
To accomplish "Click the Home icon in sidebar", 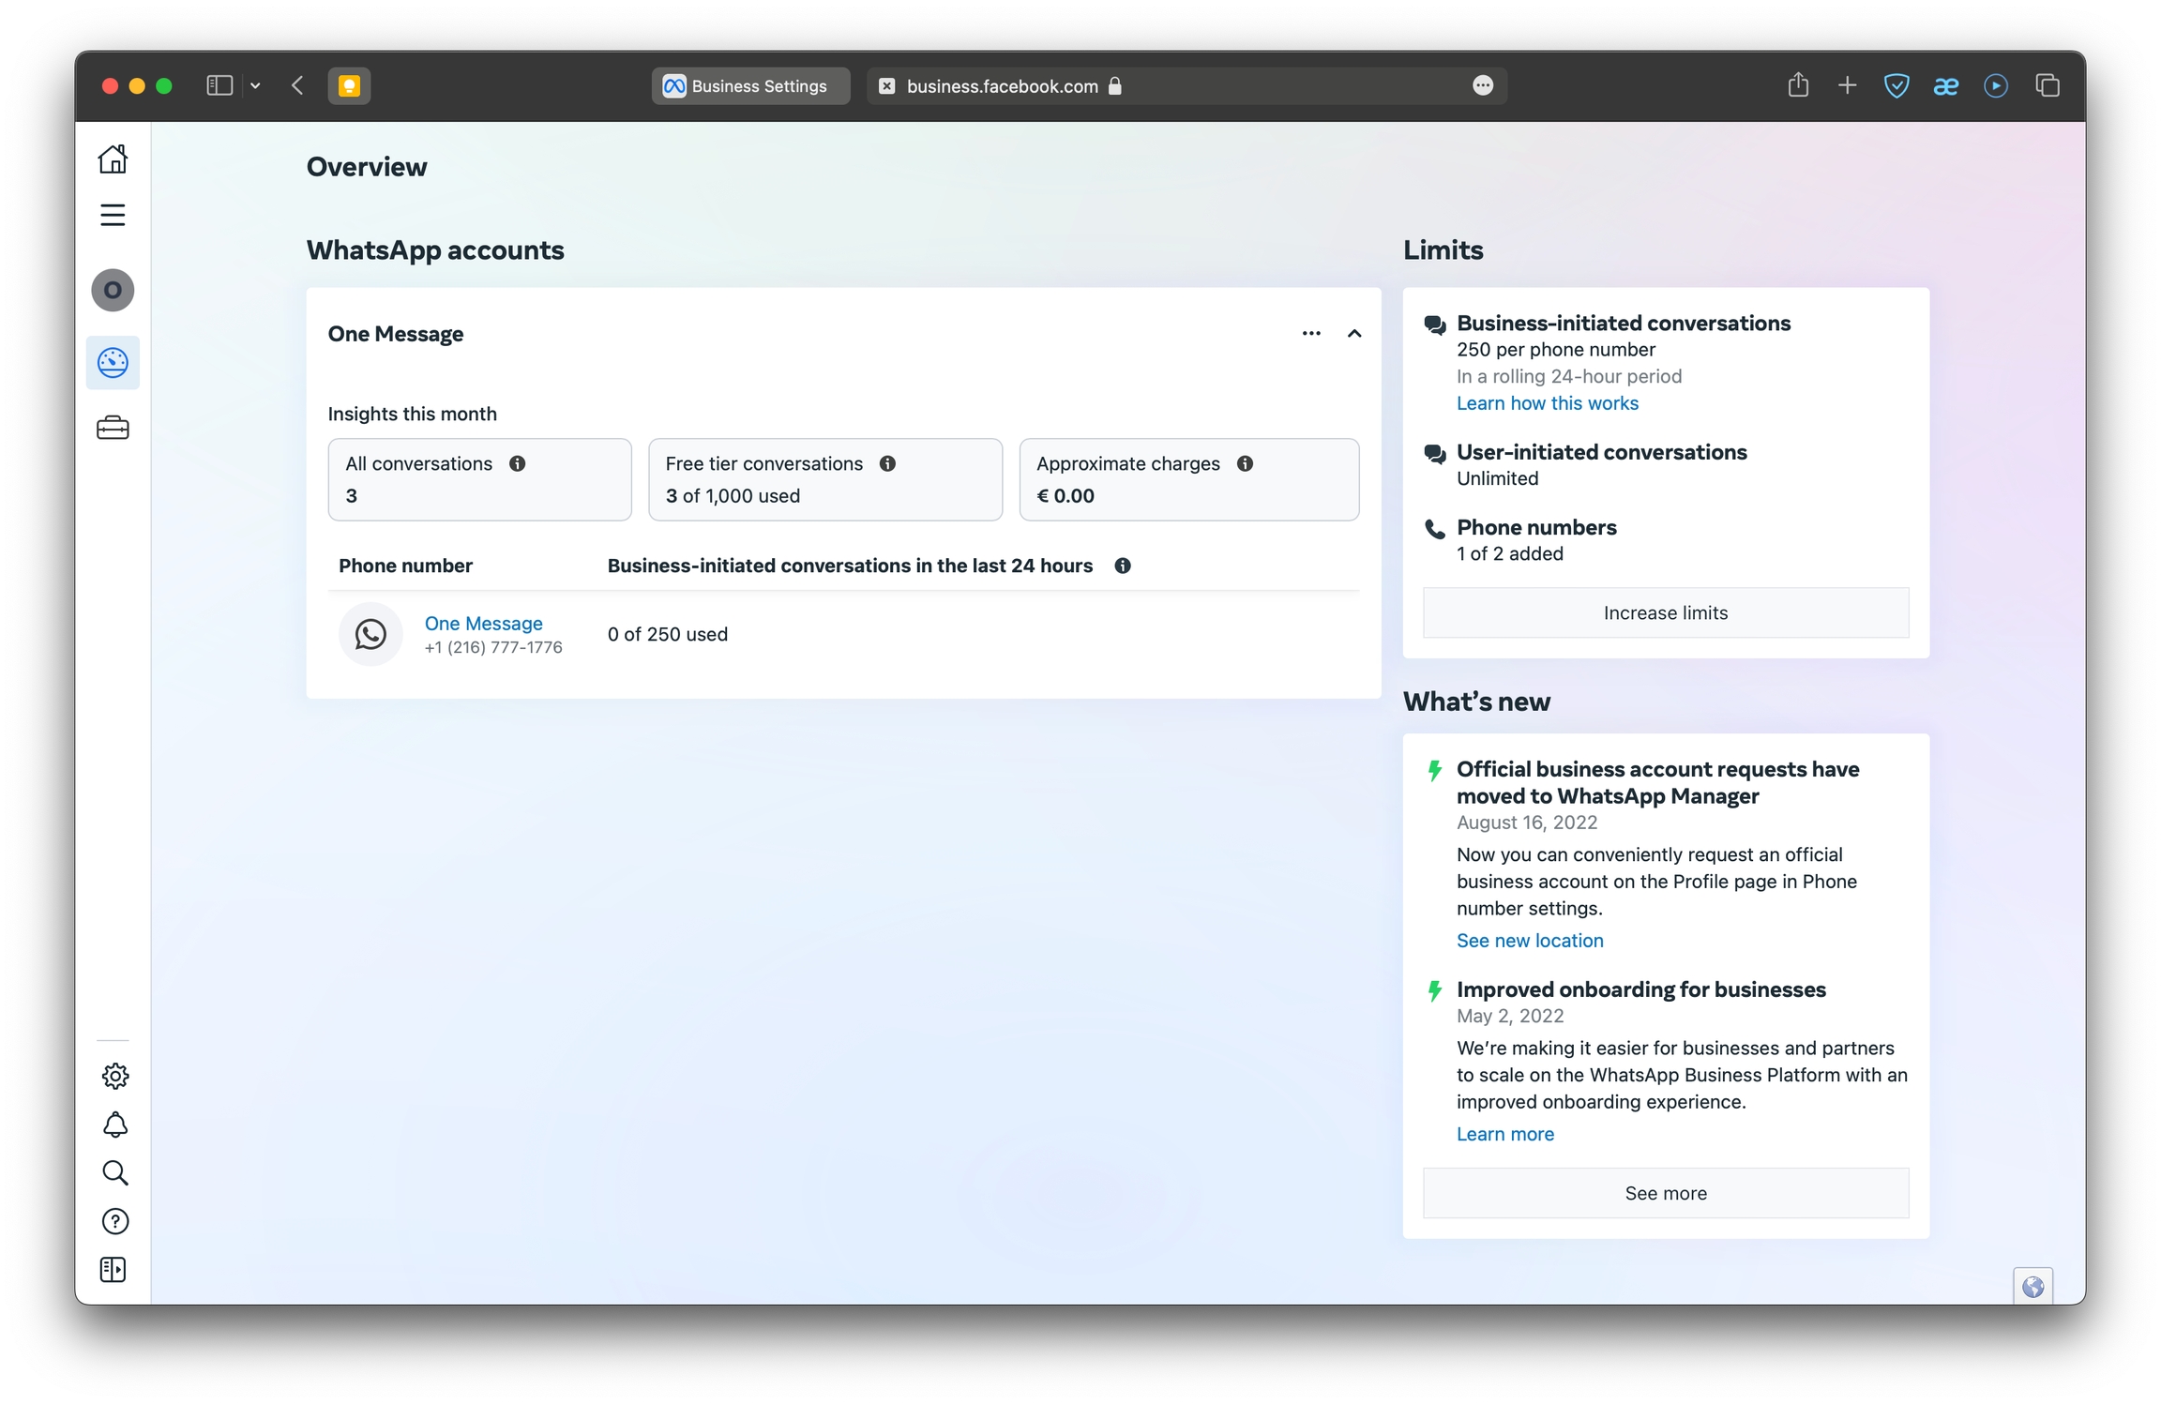I will [x=113, y=159].
